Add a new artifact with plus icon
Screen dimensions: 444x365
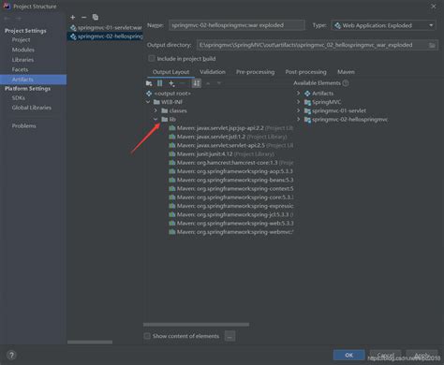click(73, 18)
